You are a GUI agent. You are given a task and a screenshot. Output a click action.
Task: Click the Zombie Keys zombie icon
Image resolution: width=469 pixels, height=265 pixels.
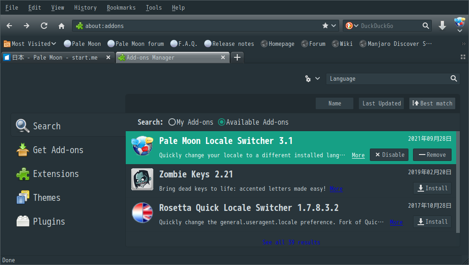click(142, 179)
